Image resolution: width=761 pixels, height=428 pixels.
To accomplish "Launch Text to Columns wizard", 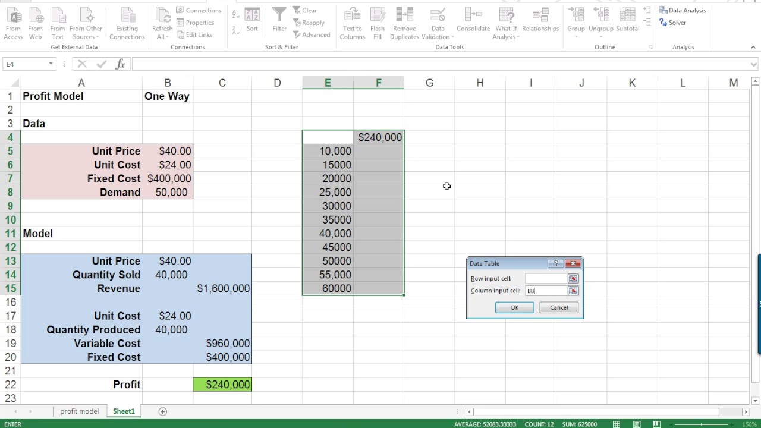I will 352,24.
